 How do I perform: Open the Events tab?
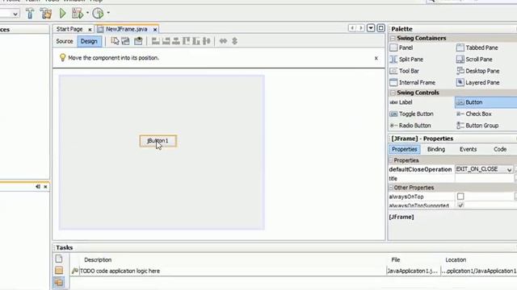pos(468,149)
